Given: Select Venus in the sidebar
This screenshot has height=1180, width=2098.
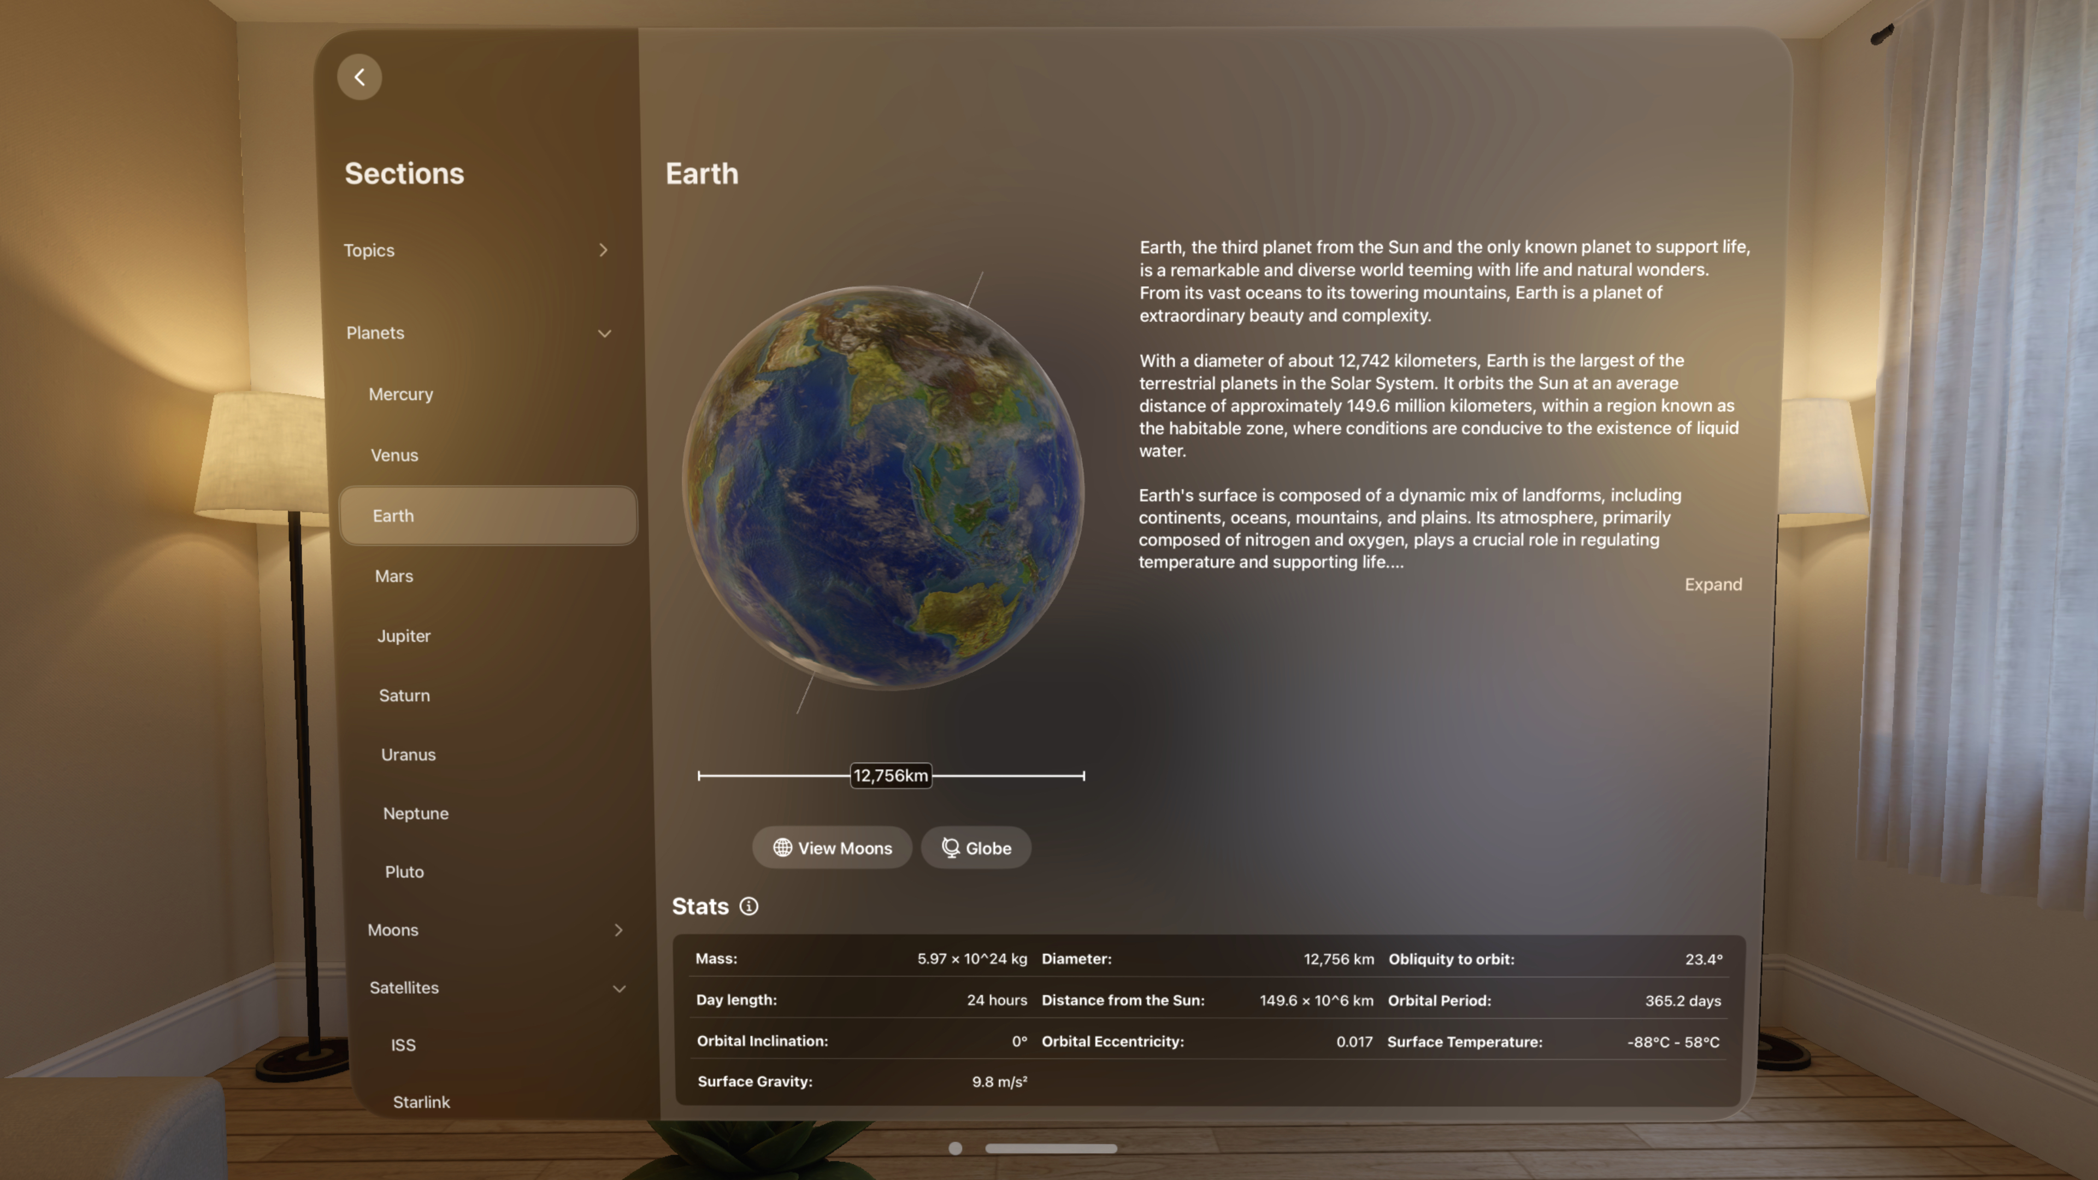Looking at the screenshot, I should pyautogui.click(x=394, y=455).
